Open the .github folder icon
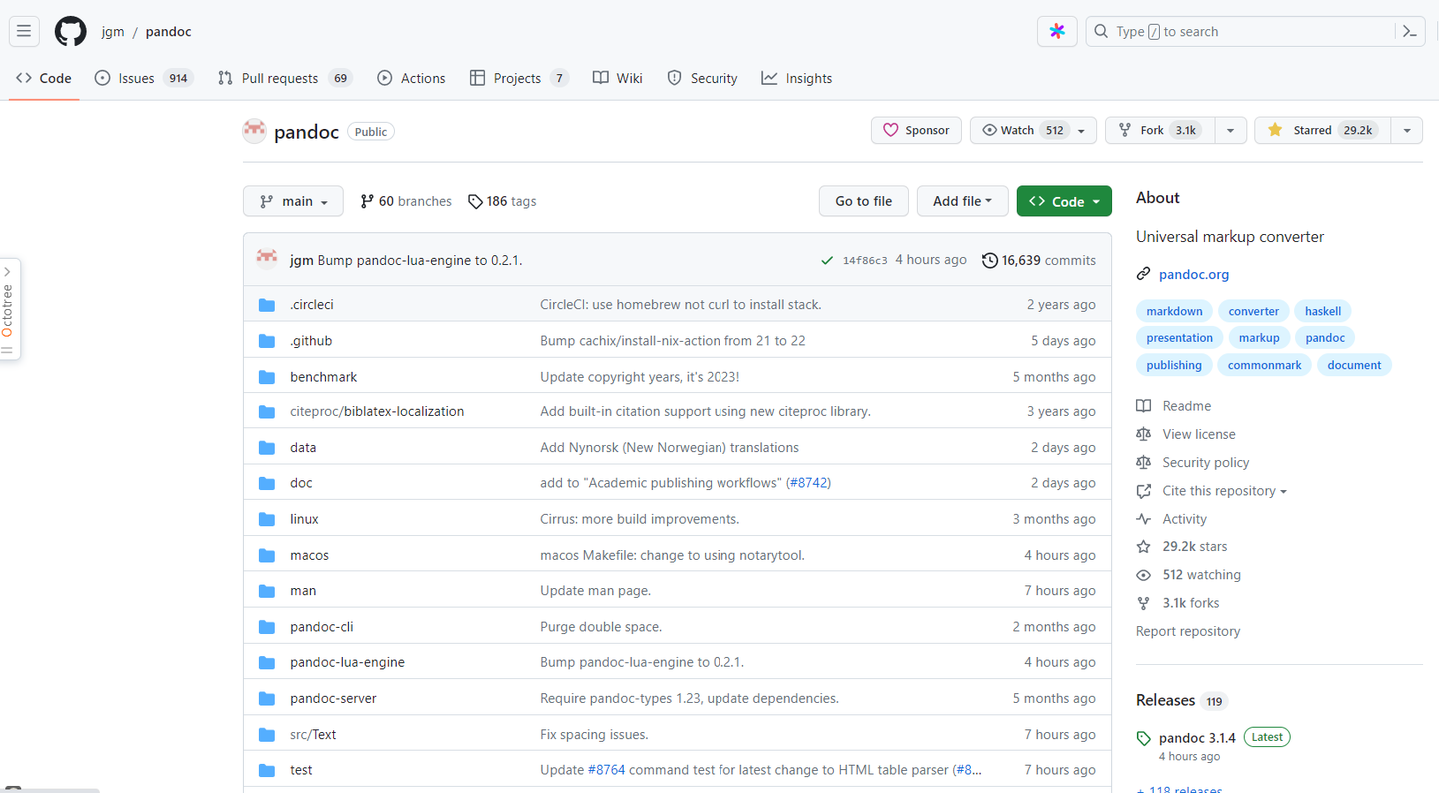 coord(267,341)
